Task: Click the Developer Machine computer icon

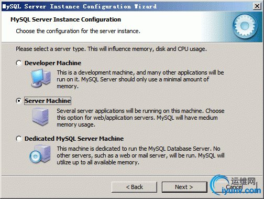Action: click(41, 78)
